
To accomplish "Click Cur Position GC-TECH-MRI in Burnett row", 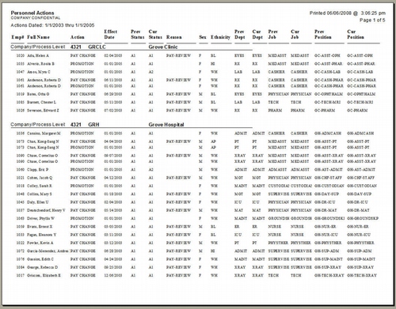I will 360,102.
